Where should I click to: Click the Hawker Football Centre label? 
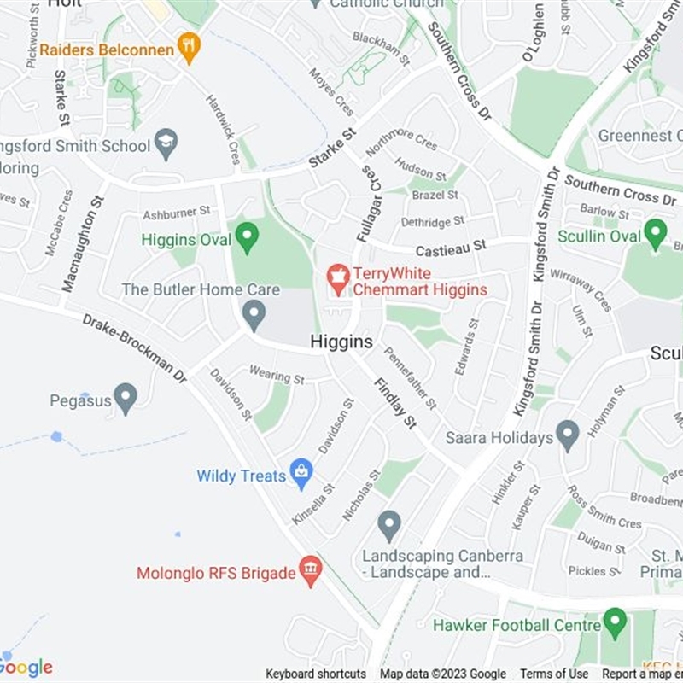pyautogui.click(x=517, y=625)
